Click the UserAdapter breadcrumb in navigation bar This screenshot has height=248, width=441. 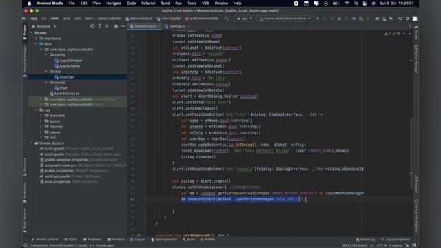click(169, 19)
